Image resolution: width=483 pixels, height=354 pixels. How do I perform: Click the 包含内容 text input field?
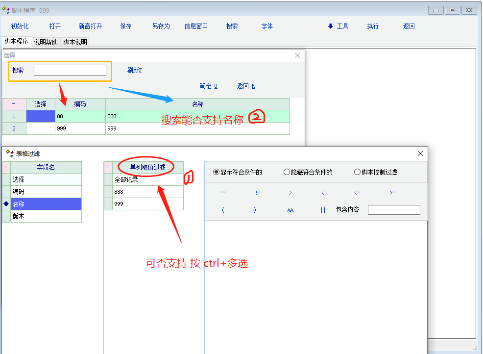pos(394,210)
